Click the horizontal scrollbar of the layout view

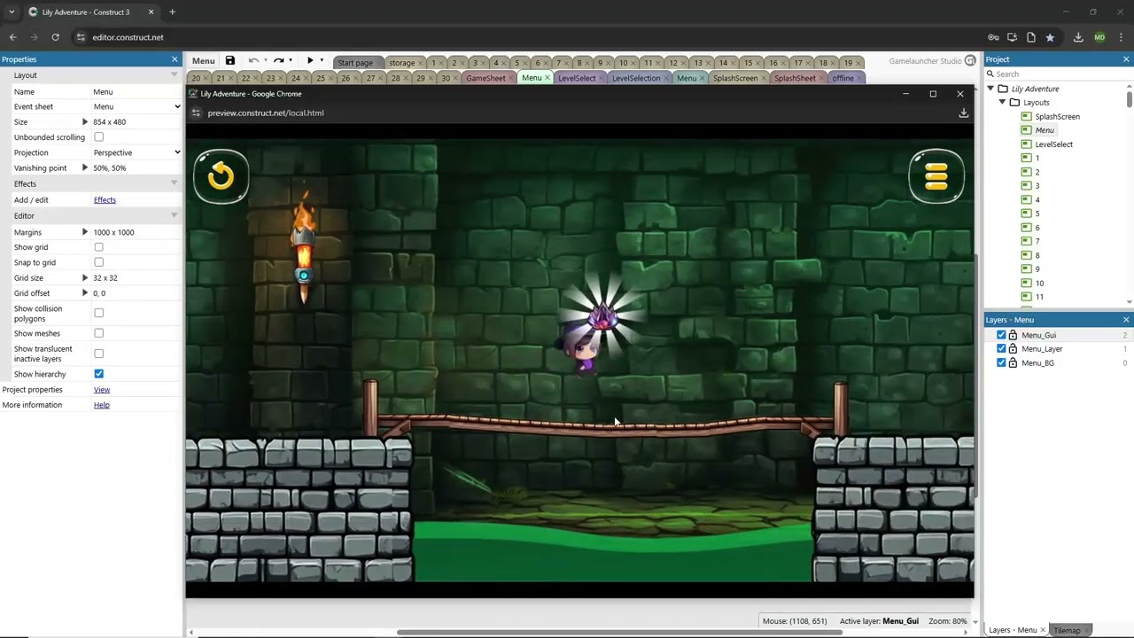[620, 632]
